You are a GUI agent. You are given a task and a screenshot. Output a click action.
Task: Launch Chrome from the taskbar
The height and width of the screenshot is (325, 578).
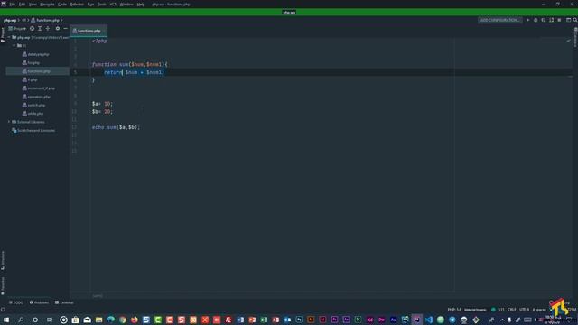[123, 320]
